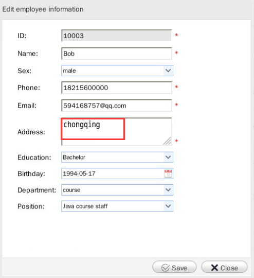Expand the Sex dropdown arrow
Viewport: 254px width, 278px height.
pyautogui.click(x=168, y=71)
